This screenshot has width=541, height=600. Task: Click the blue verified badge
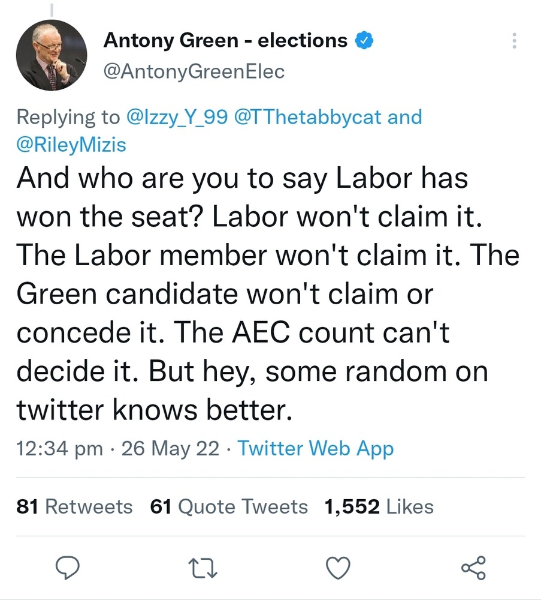tap(364, 41)
